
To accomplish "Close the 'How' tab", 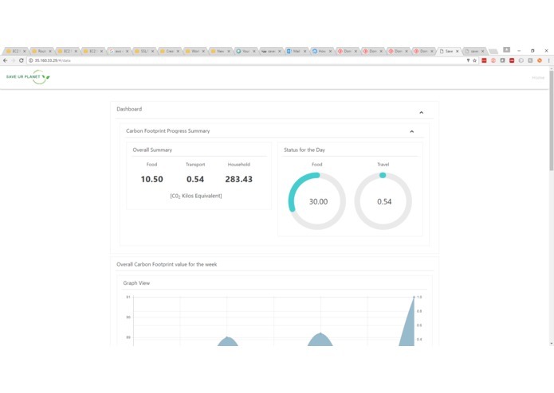I will (x=330, y=51).
